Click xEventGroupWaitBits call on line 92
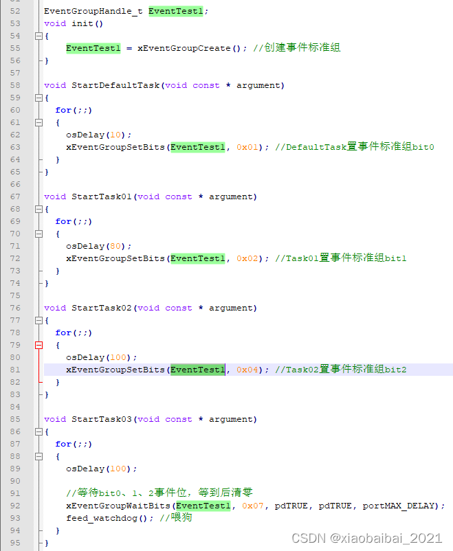 [x=118, y=506]
